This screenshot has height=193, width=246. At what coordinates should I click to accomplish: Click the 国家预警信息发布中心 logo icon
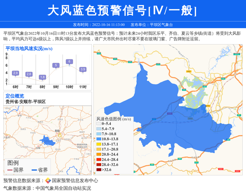click(48, 181)
